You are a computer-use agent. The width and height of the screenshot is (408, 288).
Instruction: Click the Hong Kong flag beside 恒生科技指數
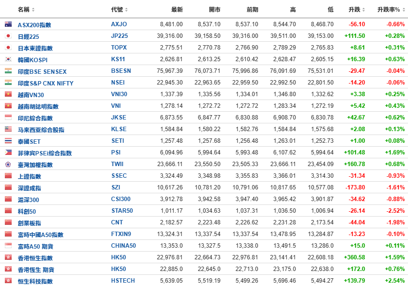(8, 281)
